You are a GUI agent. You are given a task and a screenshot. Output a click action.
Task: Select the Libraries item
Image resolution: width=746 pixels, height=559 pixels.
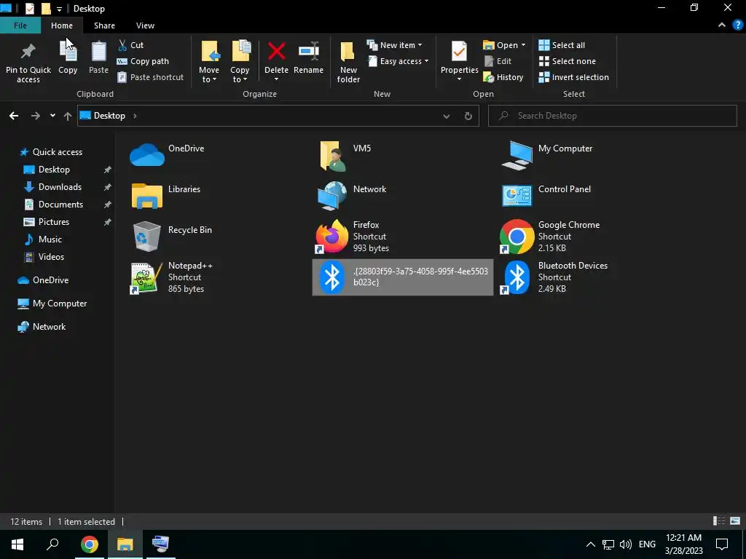(184, 189)
